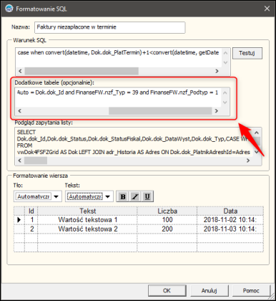Click horizontal scrollbar thumb in Podgląd zapytania
The height and width of the screenshot is (301, 276).
pyautogui.click(x=36, y=161)
